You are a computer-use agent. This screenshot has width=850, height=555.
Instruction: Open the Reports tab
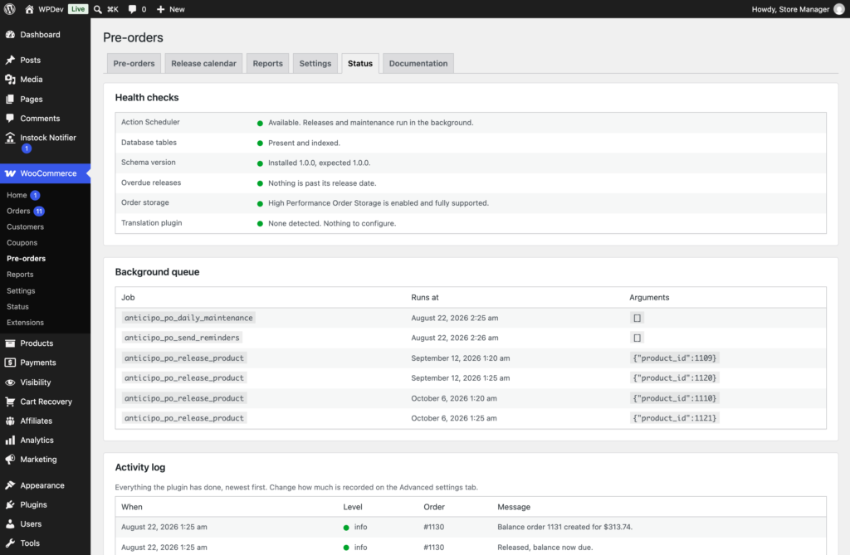pos(268,63)
